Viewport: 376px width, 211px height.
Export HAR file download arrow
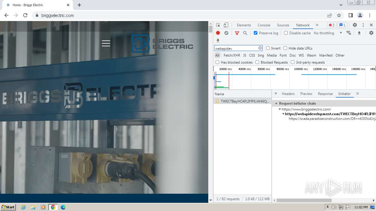pos(218,40)
